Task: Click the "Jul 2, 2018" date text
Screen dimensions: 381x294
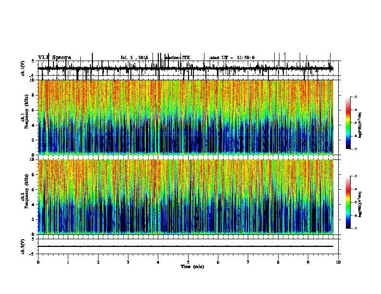Action: 134,58
